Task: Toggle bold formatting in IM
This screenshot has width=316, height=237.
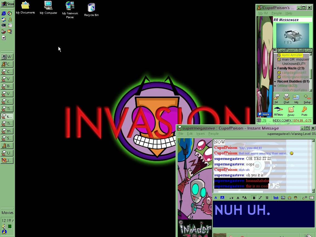Action: pos(254,198)
